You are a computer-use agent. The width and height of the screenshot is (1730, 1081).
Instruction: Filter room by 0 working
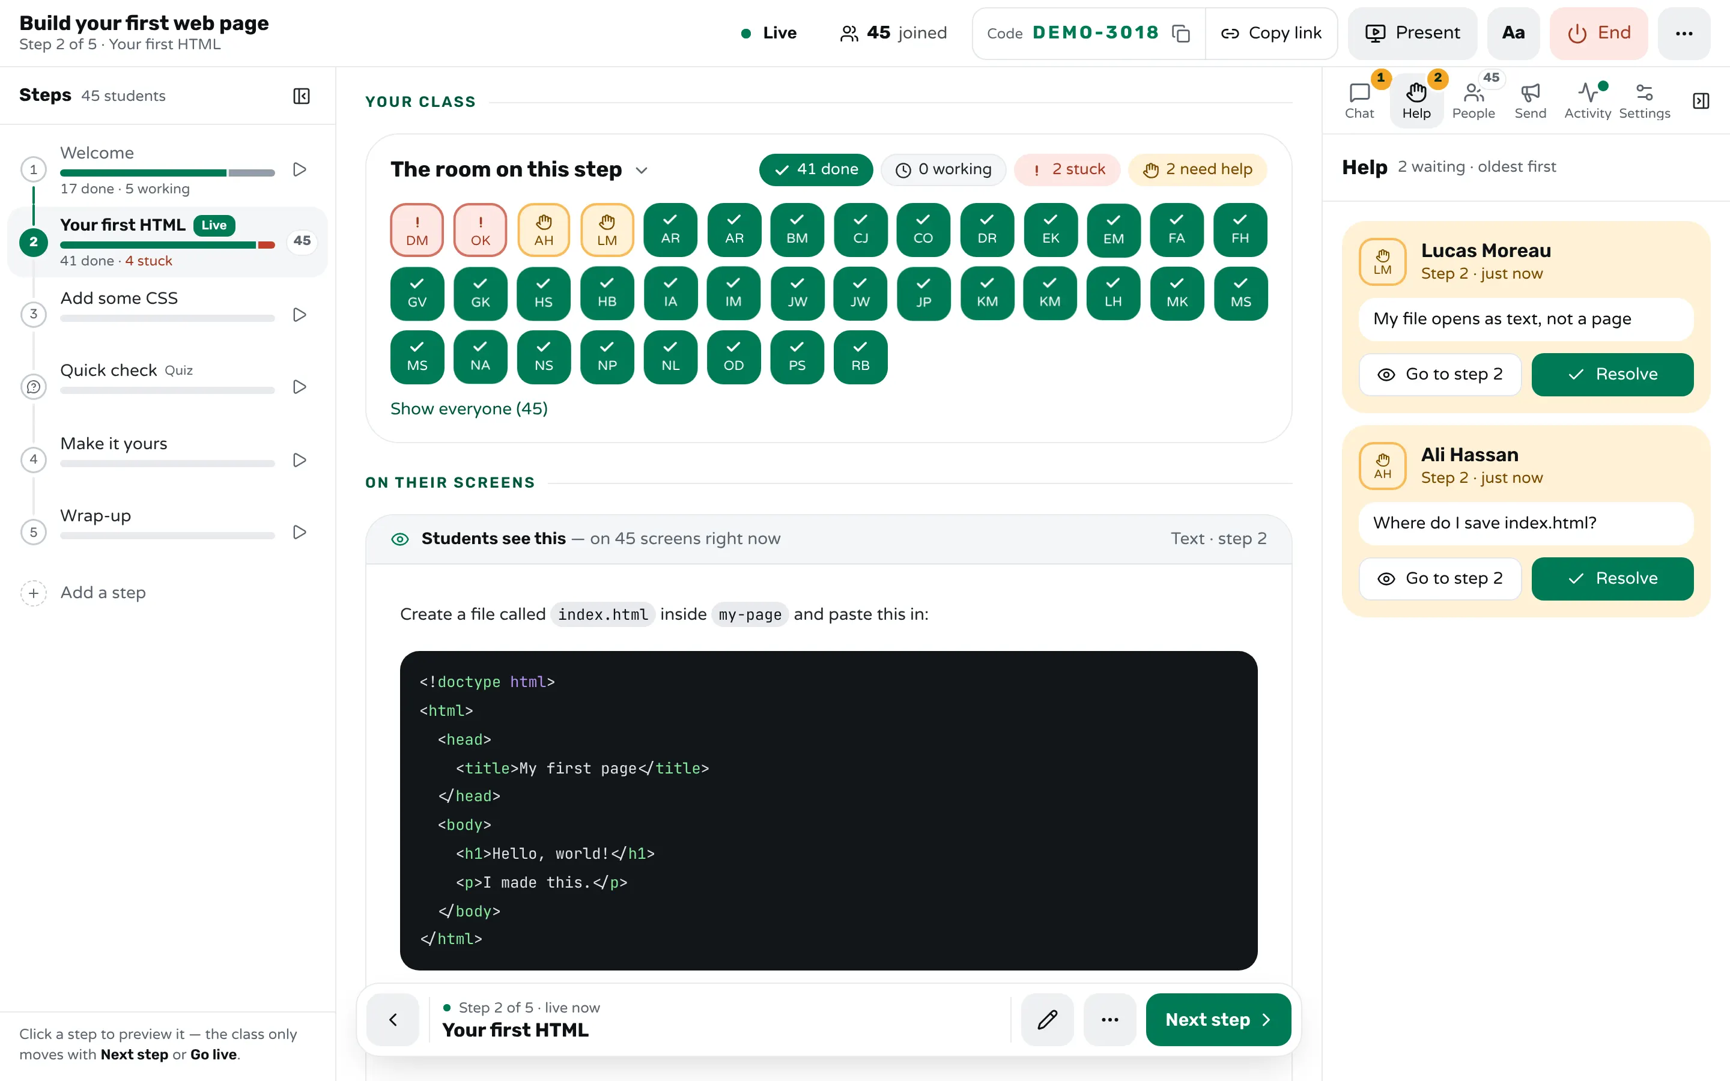coord(943,169)
